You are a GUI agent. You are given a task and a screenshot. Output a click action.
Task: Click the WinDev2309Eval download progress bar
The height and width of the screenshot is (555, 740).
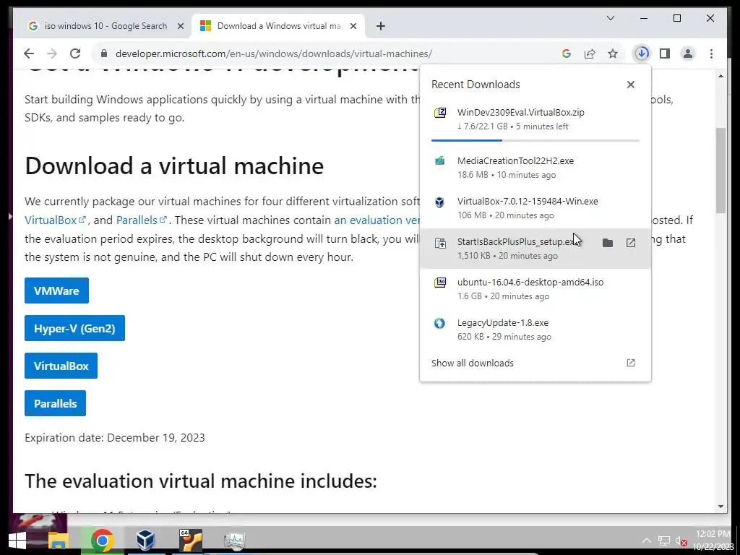[x=535, y=140]
